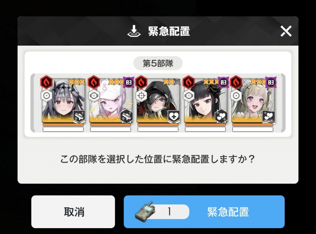
Task: Click the 第5部隊 squad label
Action: click(158, 63)
